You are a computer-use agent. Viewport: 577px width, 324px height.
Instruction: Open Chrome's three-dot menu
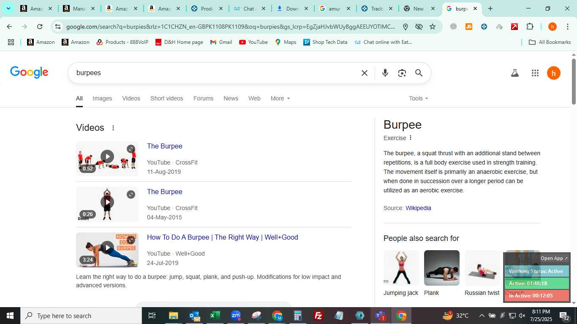tap(567, 27)
